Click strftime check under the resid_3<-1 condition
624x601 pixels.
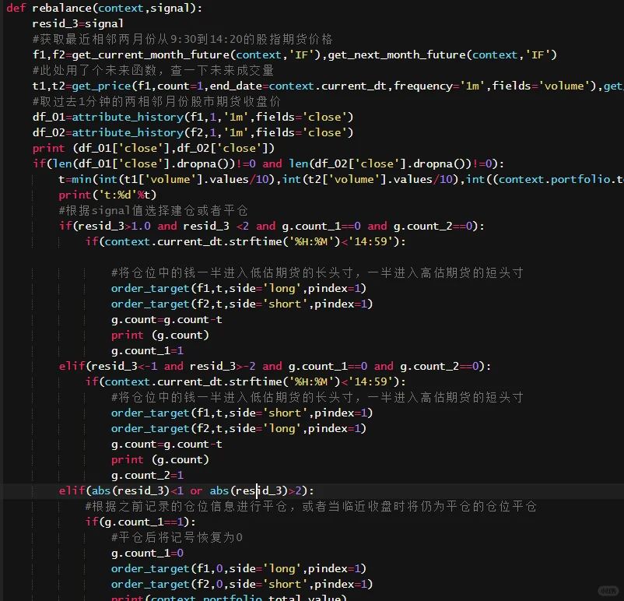pyautogui.click(x=246, y=381)
